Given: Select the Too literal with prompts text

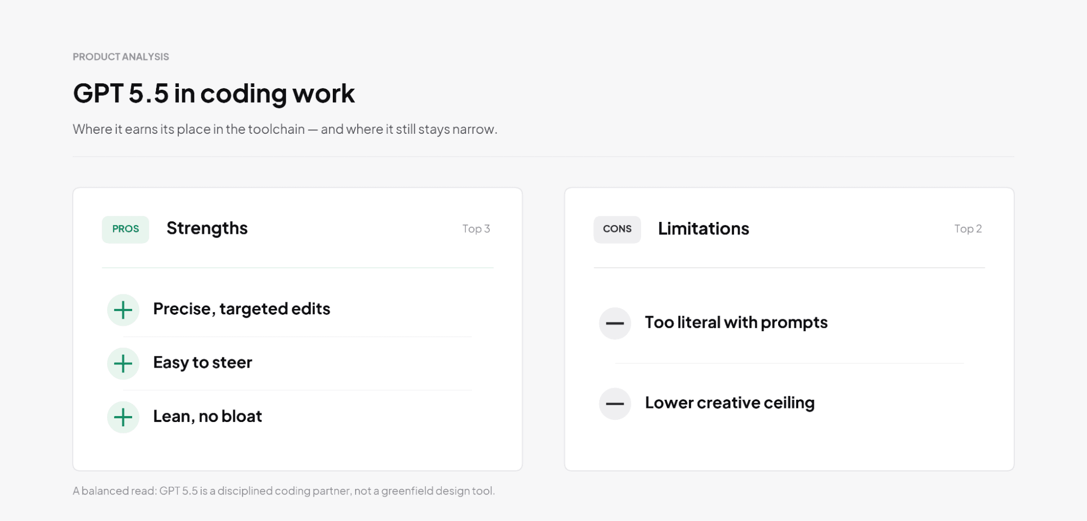Looking at the screenshot, I should coord(736,322).
